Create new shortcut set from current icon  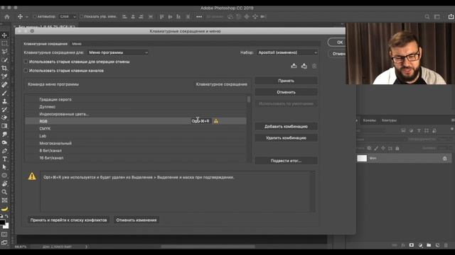click(304, 66)
